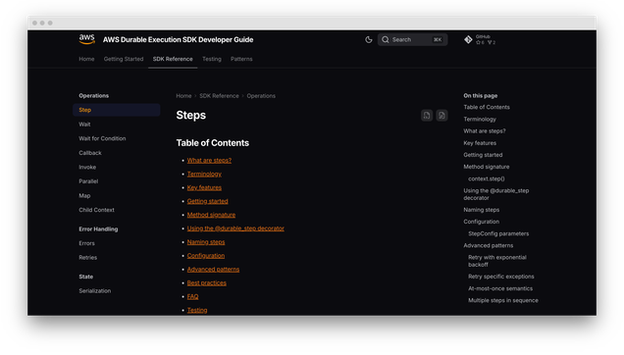Image resolution: width=624 pixels, height=355 pixels.
Task: Follow the Naming steps contents link
Action: point(206,242)
